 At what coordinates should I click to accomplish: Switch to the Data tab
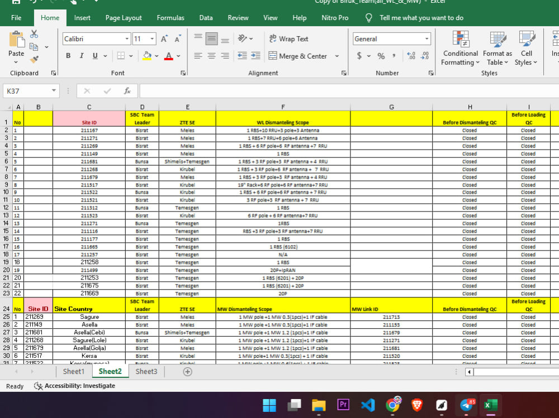(206, 18)
